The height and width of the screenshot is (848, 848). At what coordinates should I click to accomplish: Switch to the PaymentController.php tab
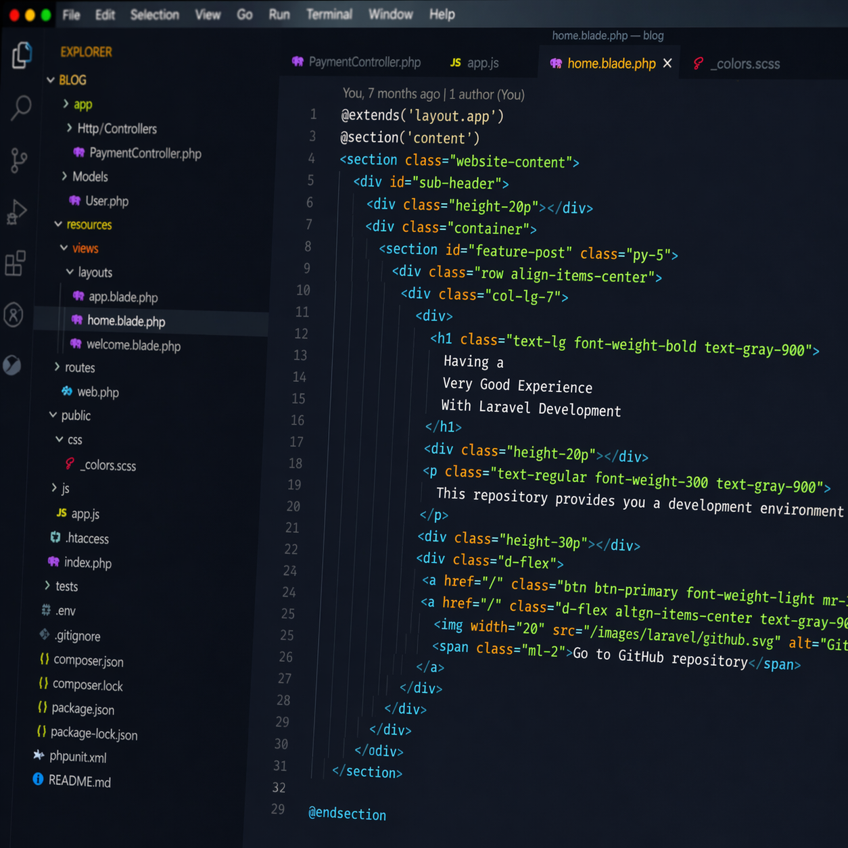(364, 62)
